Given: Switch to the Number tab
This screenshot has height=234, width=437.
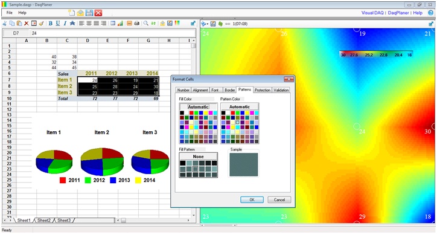Looking at the screenshot, I should [x=183, y=90].
